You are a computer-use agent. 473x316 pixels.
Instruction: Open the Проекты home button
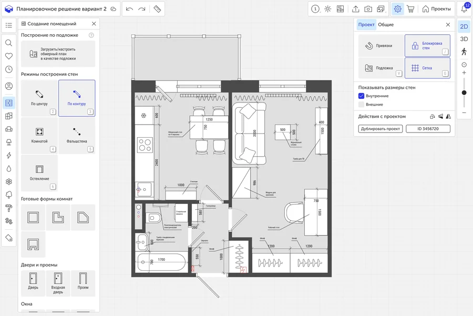click(436, 9)
